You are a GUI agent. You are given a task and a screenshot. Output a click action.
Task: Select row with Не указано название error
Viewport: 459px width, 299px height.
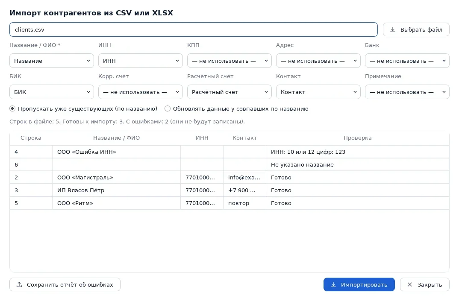(229, 165)
